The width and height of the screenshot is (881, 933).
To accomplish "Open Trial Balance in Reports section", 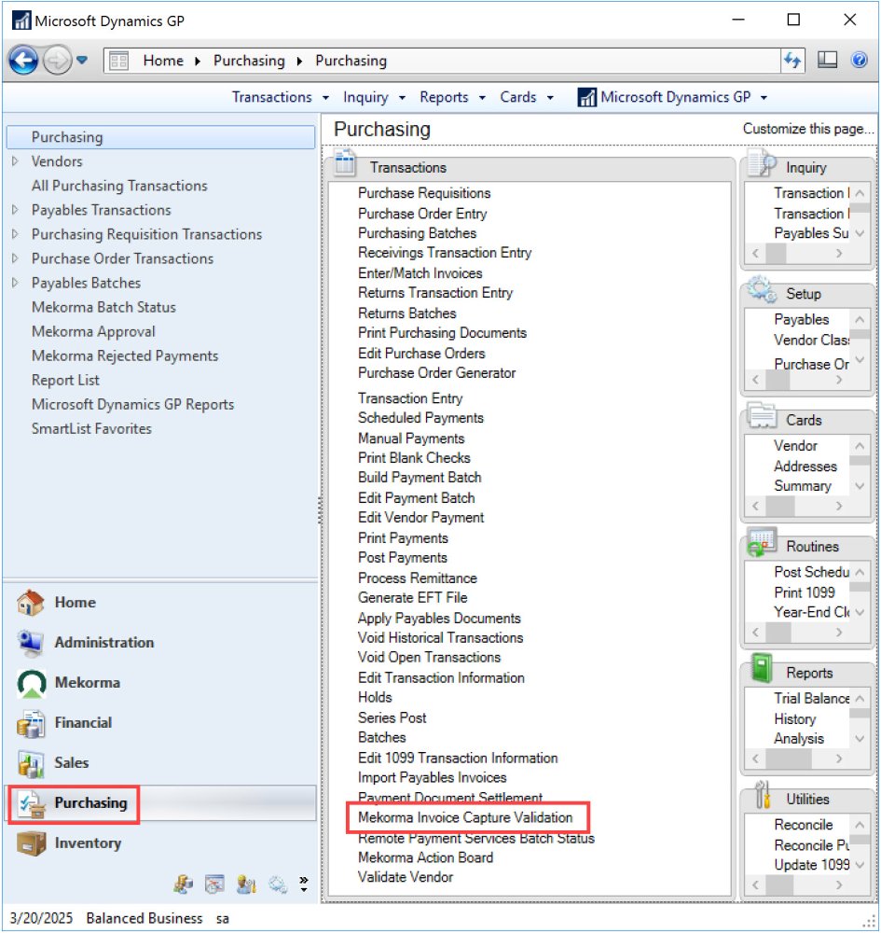I will click(811, 699).
